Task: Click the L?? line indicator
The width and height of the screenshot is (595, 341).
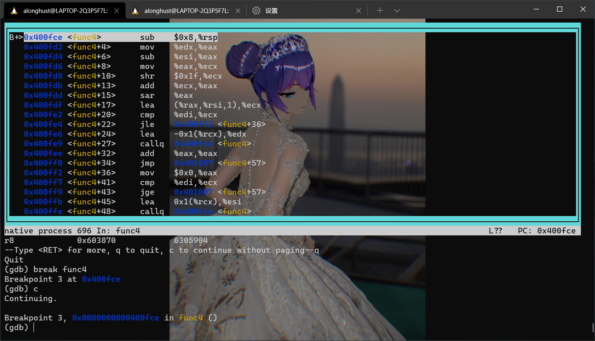Action: click(495, 231)
